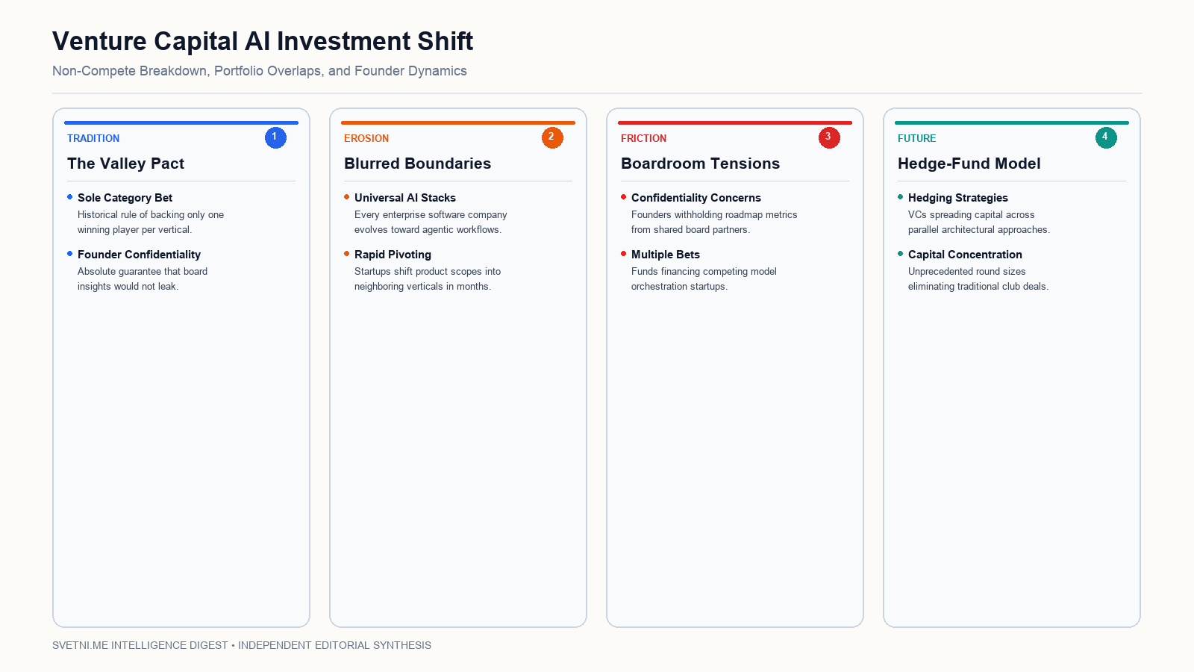Click text 'VCs spreading capital across'

971,215
